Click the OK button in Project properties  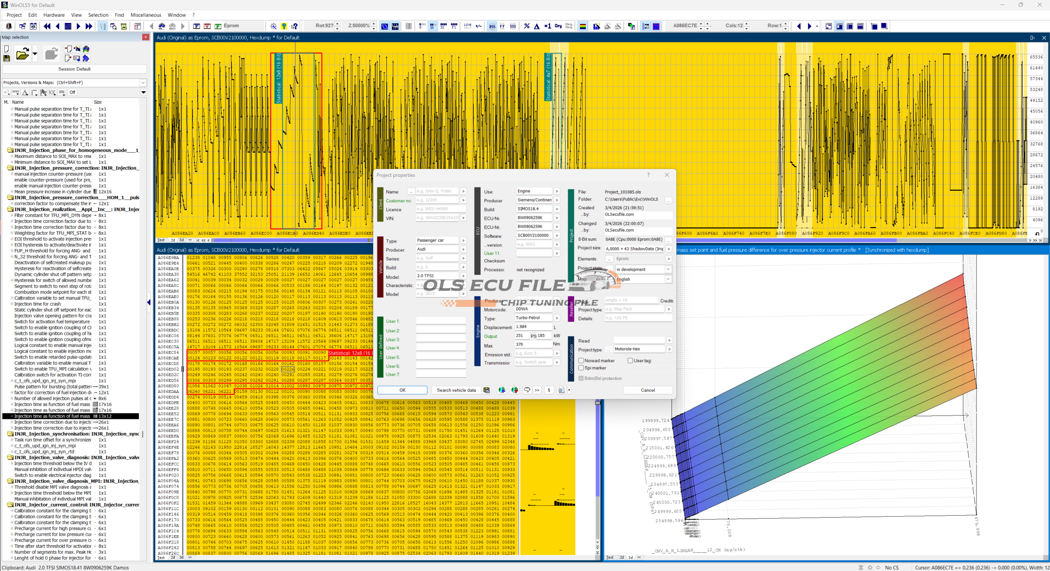(402, 390)
